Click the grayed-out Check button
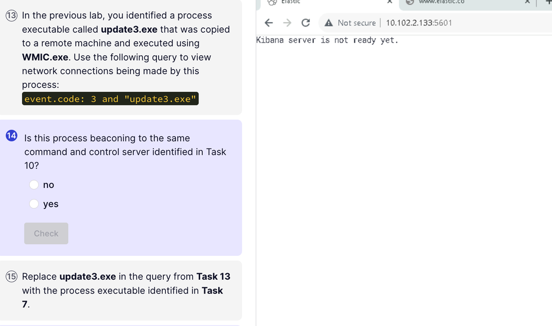 tap(46, 233)
